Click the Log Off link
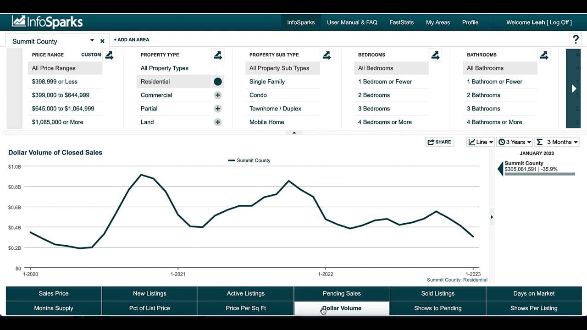Screen dimensions: 587x330 coord(559,22)
